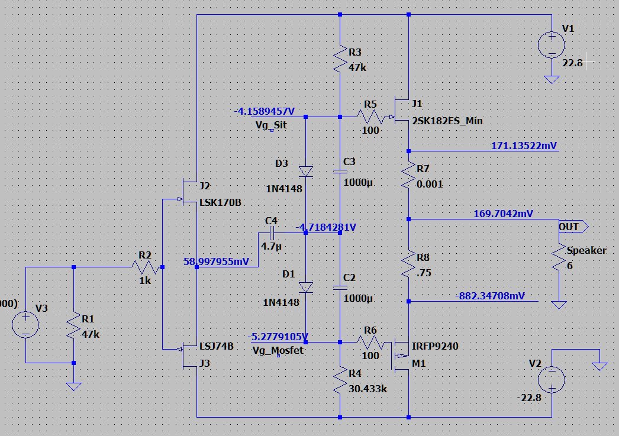Select the V1 voltage source symbol
This screenshot has height=436, width=619.
552,44
